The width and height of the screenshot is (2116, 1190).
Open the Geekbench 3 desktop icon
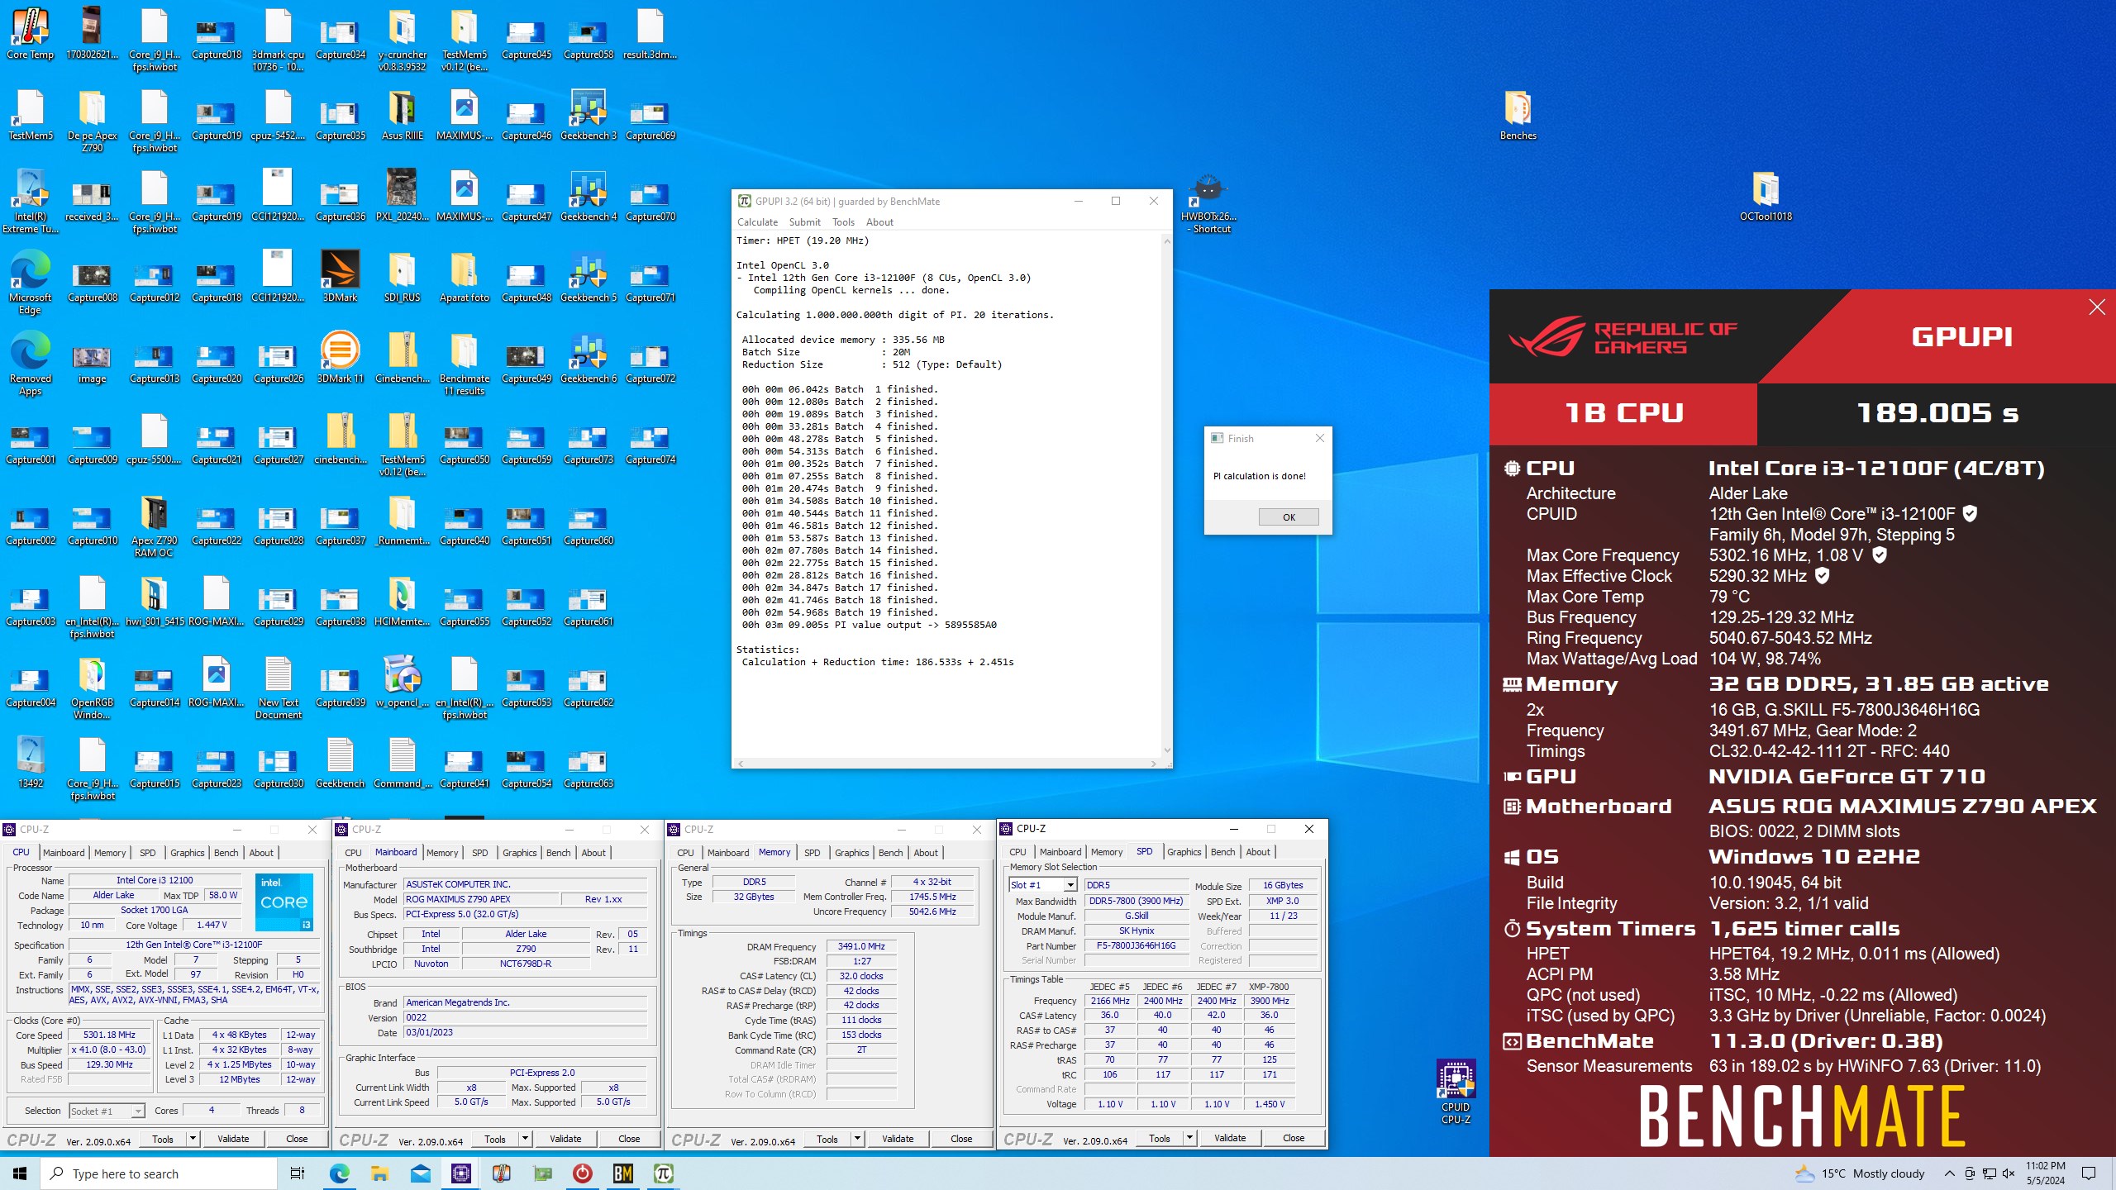589,116
